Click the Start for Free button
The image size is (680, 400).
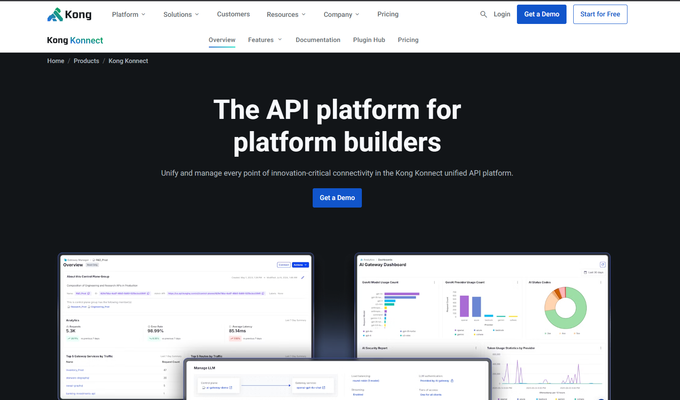600,14
